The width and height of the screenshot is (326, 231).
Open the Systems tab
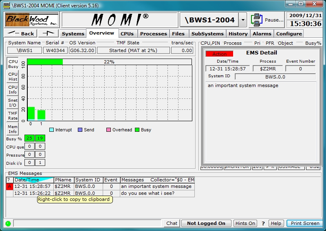[x=73, y=34]
